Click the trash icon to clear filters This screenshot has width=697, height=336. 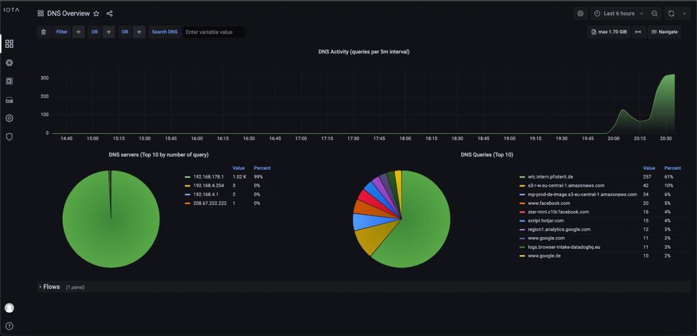click(x=44, y=32)
